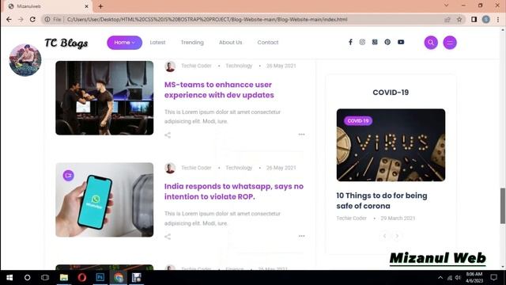Image resolution: width=506 pixels, height=285 pixels.
Task: Share this page from address bar
Action: (x=447, y=19)
